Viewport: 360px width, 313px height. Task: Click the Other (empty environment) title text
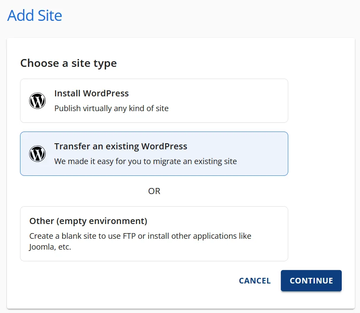pos(88,221)
